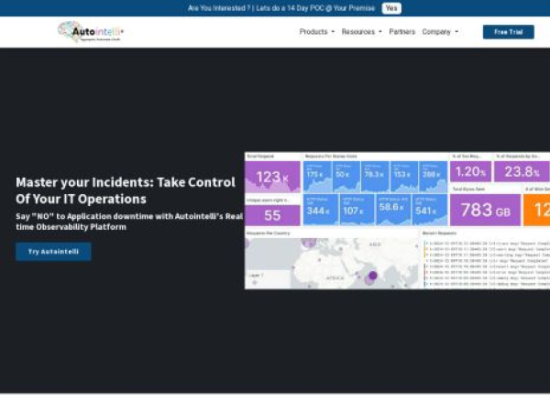This screenshot has width=550, height=412.
Task: Expand the Resources dropdown menu
Action: pyautogui.click(x=361, y=32)
